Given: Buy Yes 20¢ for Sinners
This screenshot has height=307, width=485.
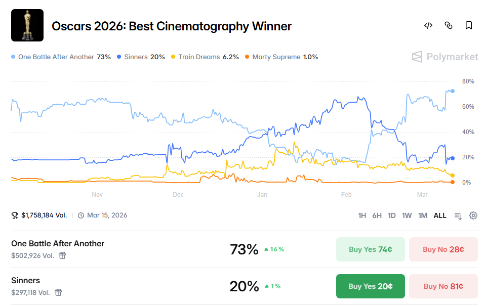Looking at the screenshot, I should 370,286.
